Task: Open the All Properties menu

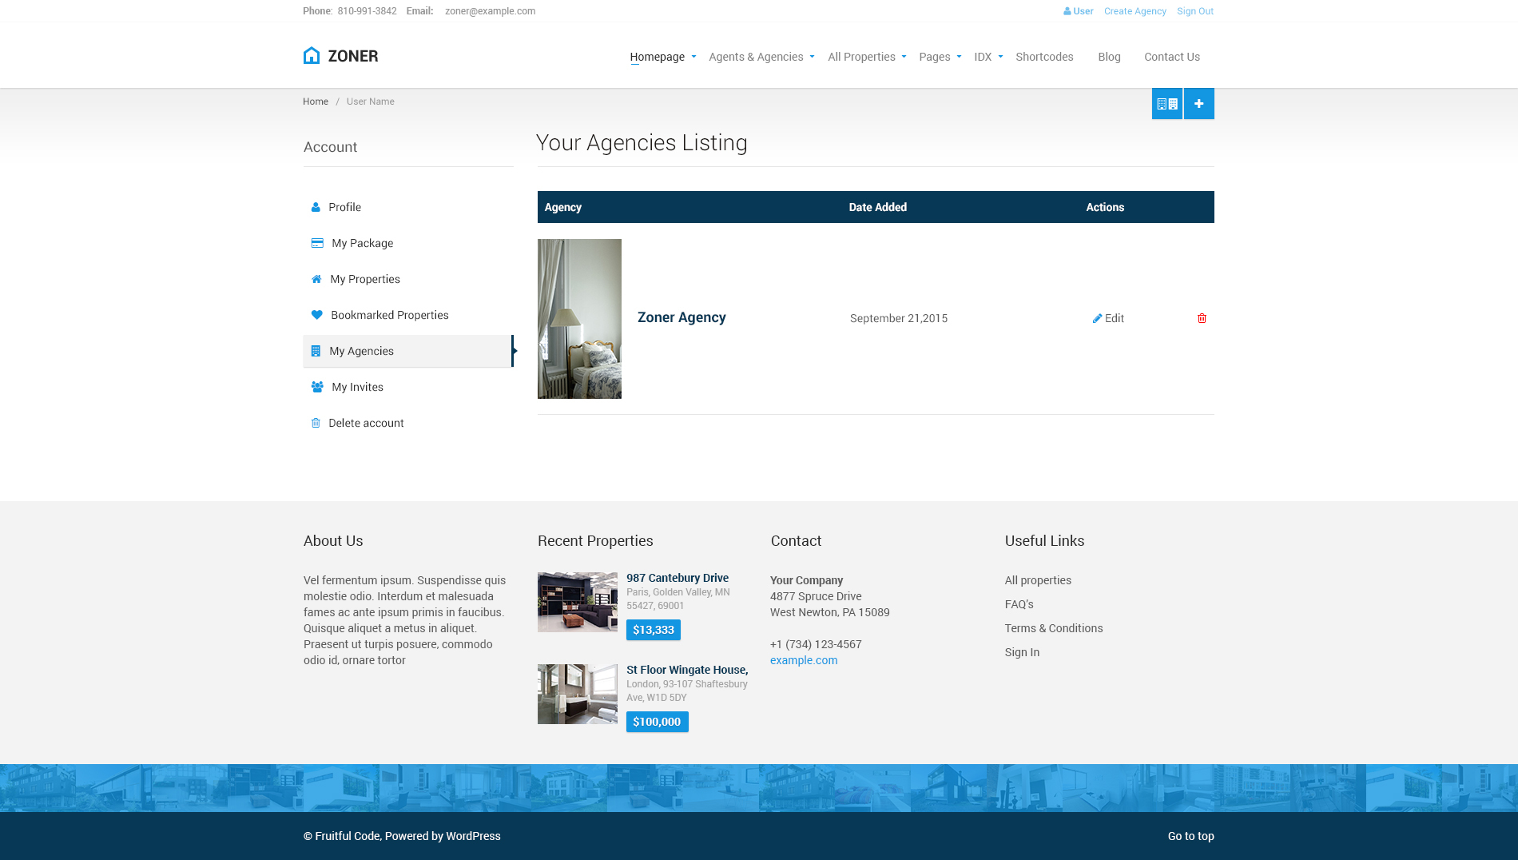Action: [861, 57]
